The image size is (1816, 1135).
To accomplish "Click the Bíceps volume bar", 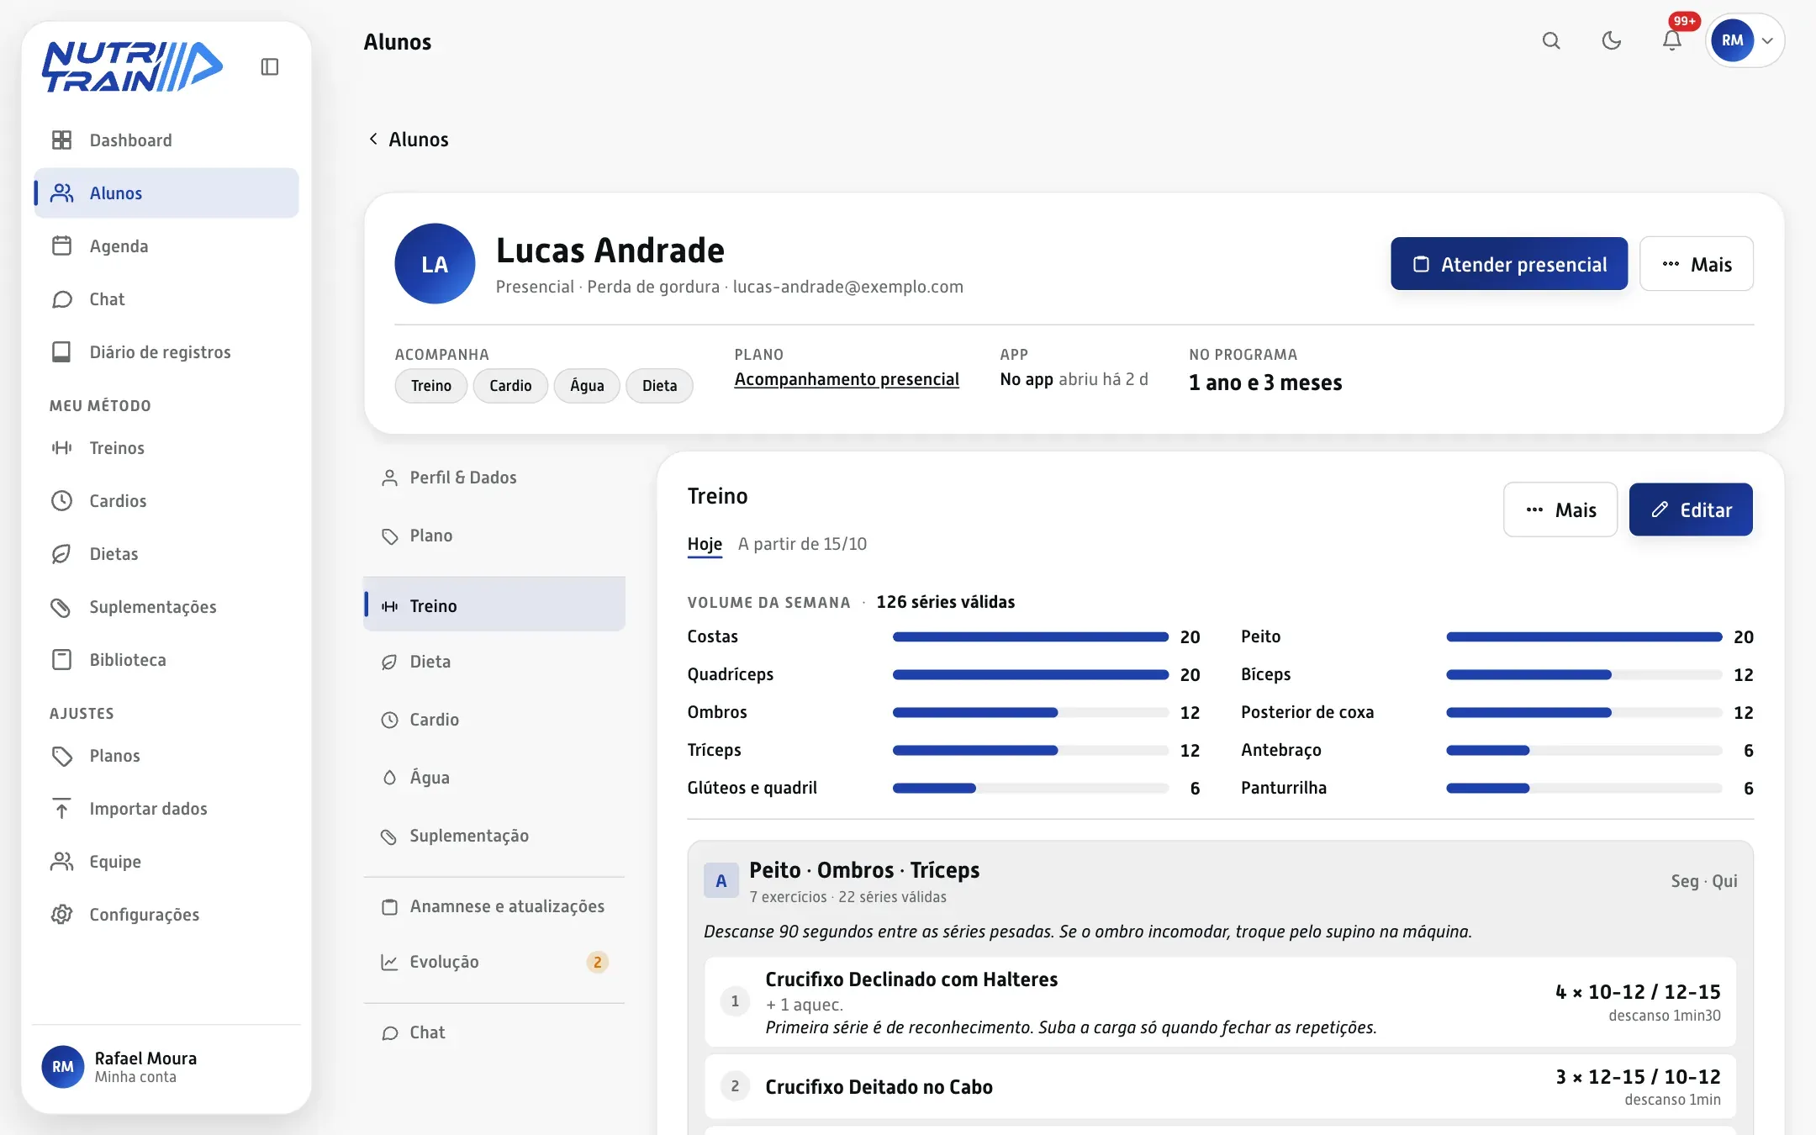I will [1584, 675].
